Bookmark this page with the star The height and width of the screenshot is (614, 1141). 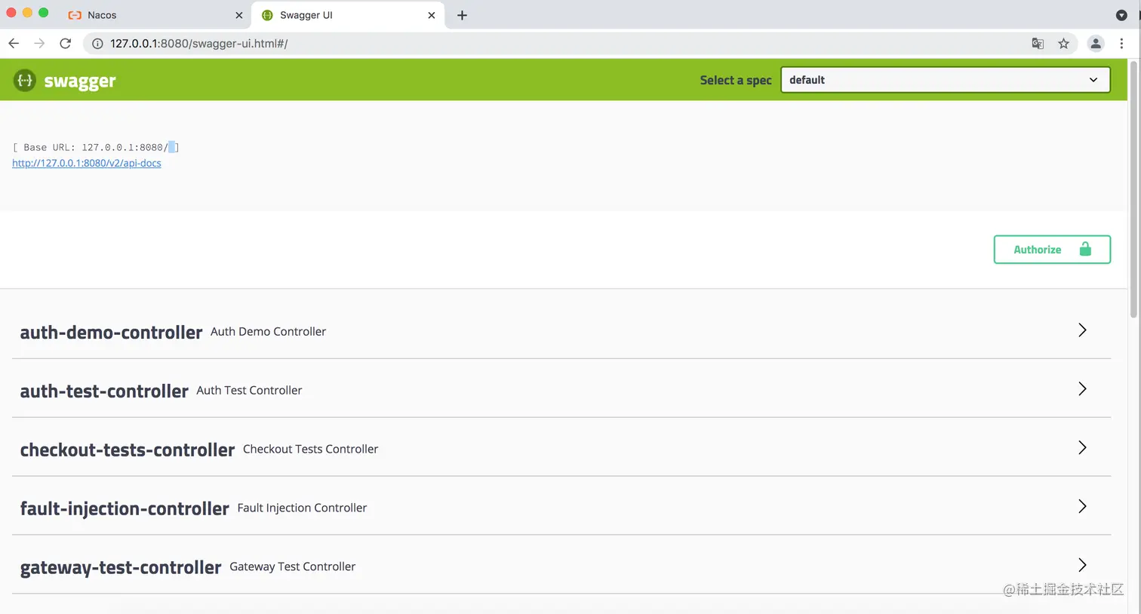coord(1064,44)
